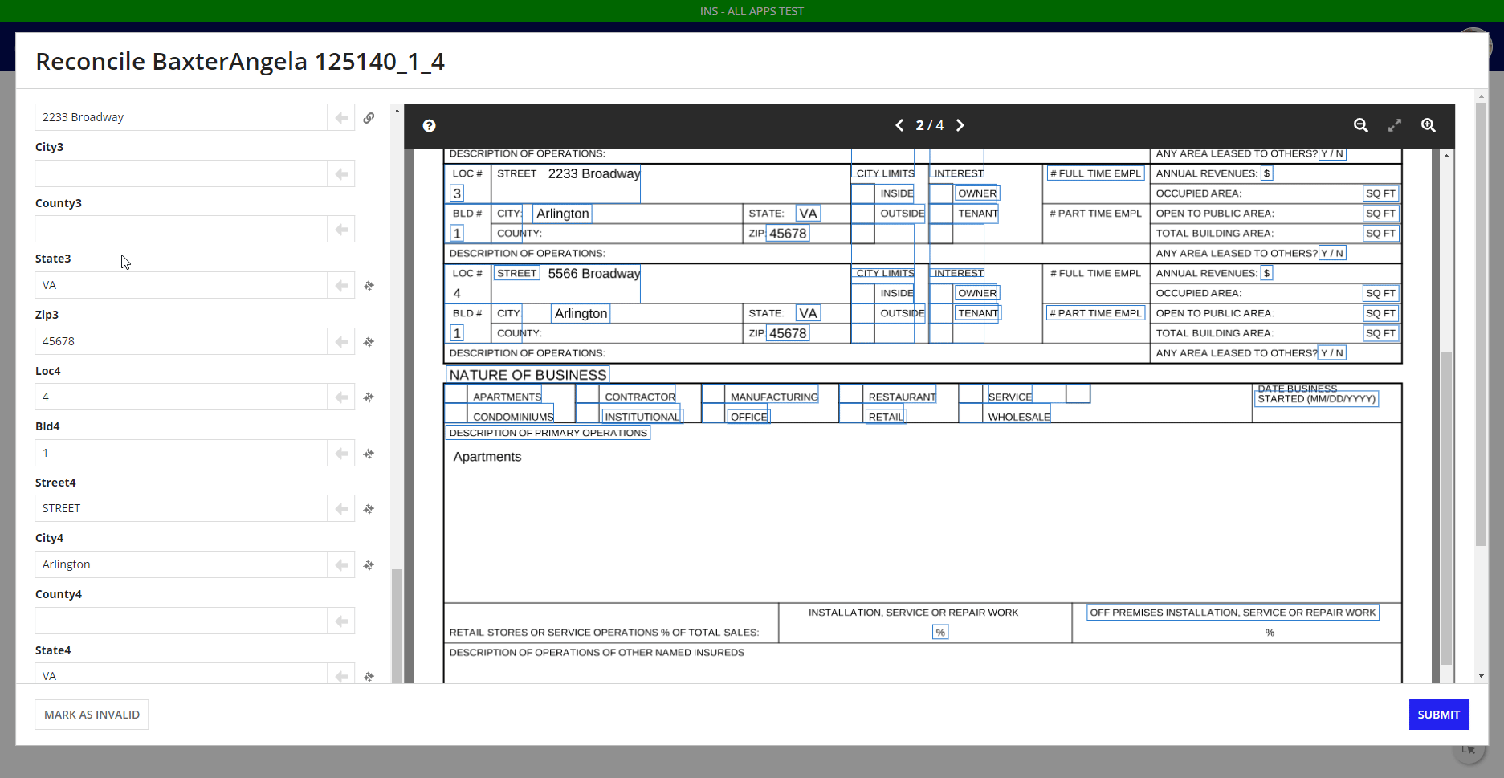Viewport: 1504px width, 778px height.
Task: Select NATURE OF BUSINESS heading in document
Action: [528, 375]
